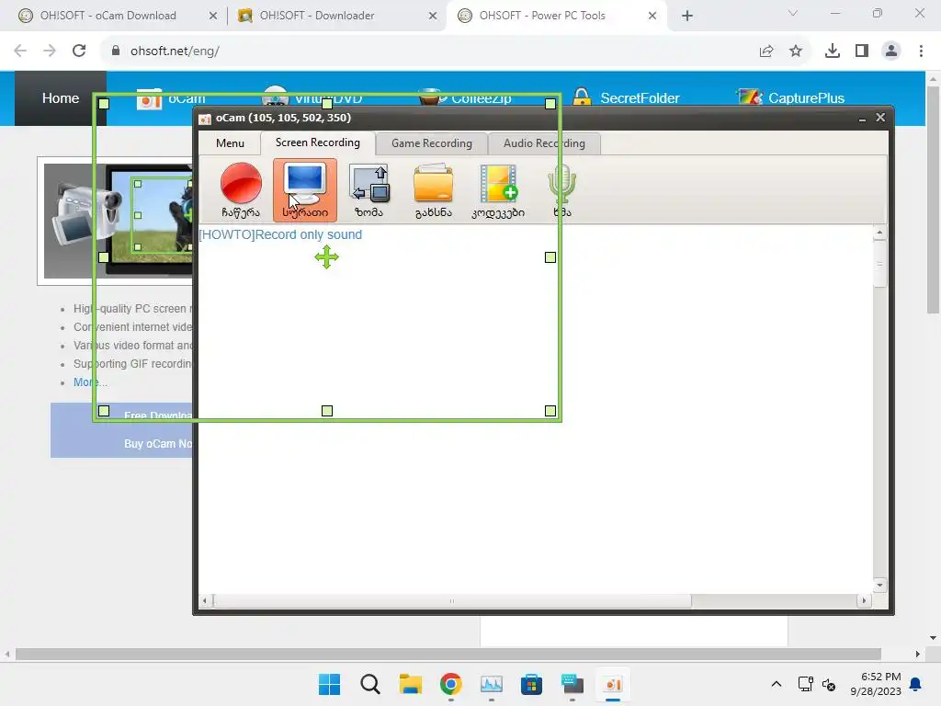
Task: Click the Buy oCam Now button
Action: pos(158,444)
